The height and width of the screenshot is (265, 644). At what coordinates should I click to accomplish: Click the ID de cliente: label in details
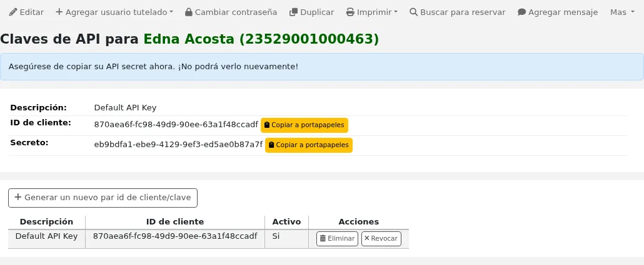pos(41,122)
